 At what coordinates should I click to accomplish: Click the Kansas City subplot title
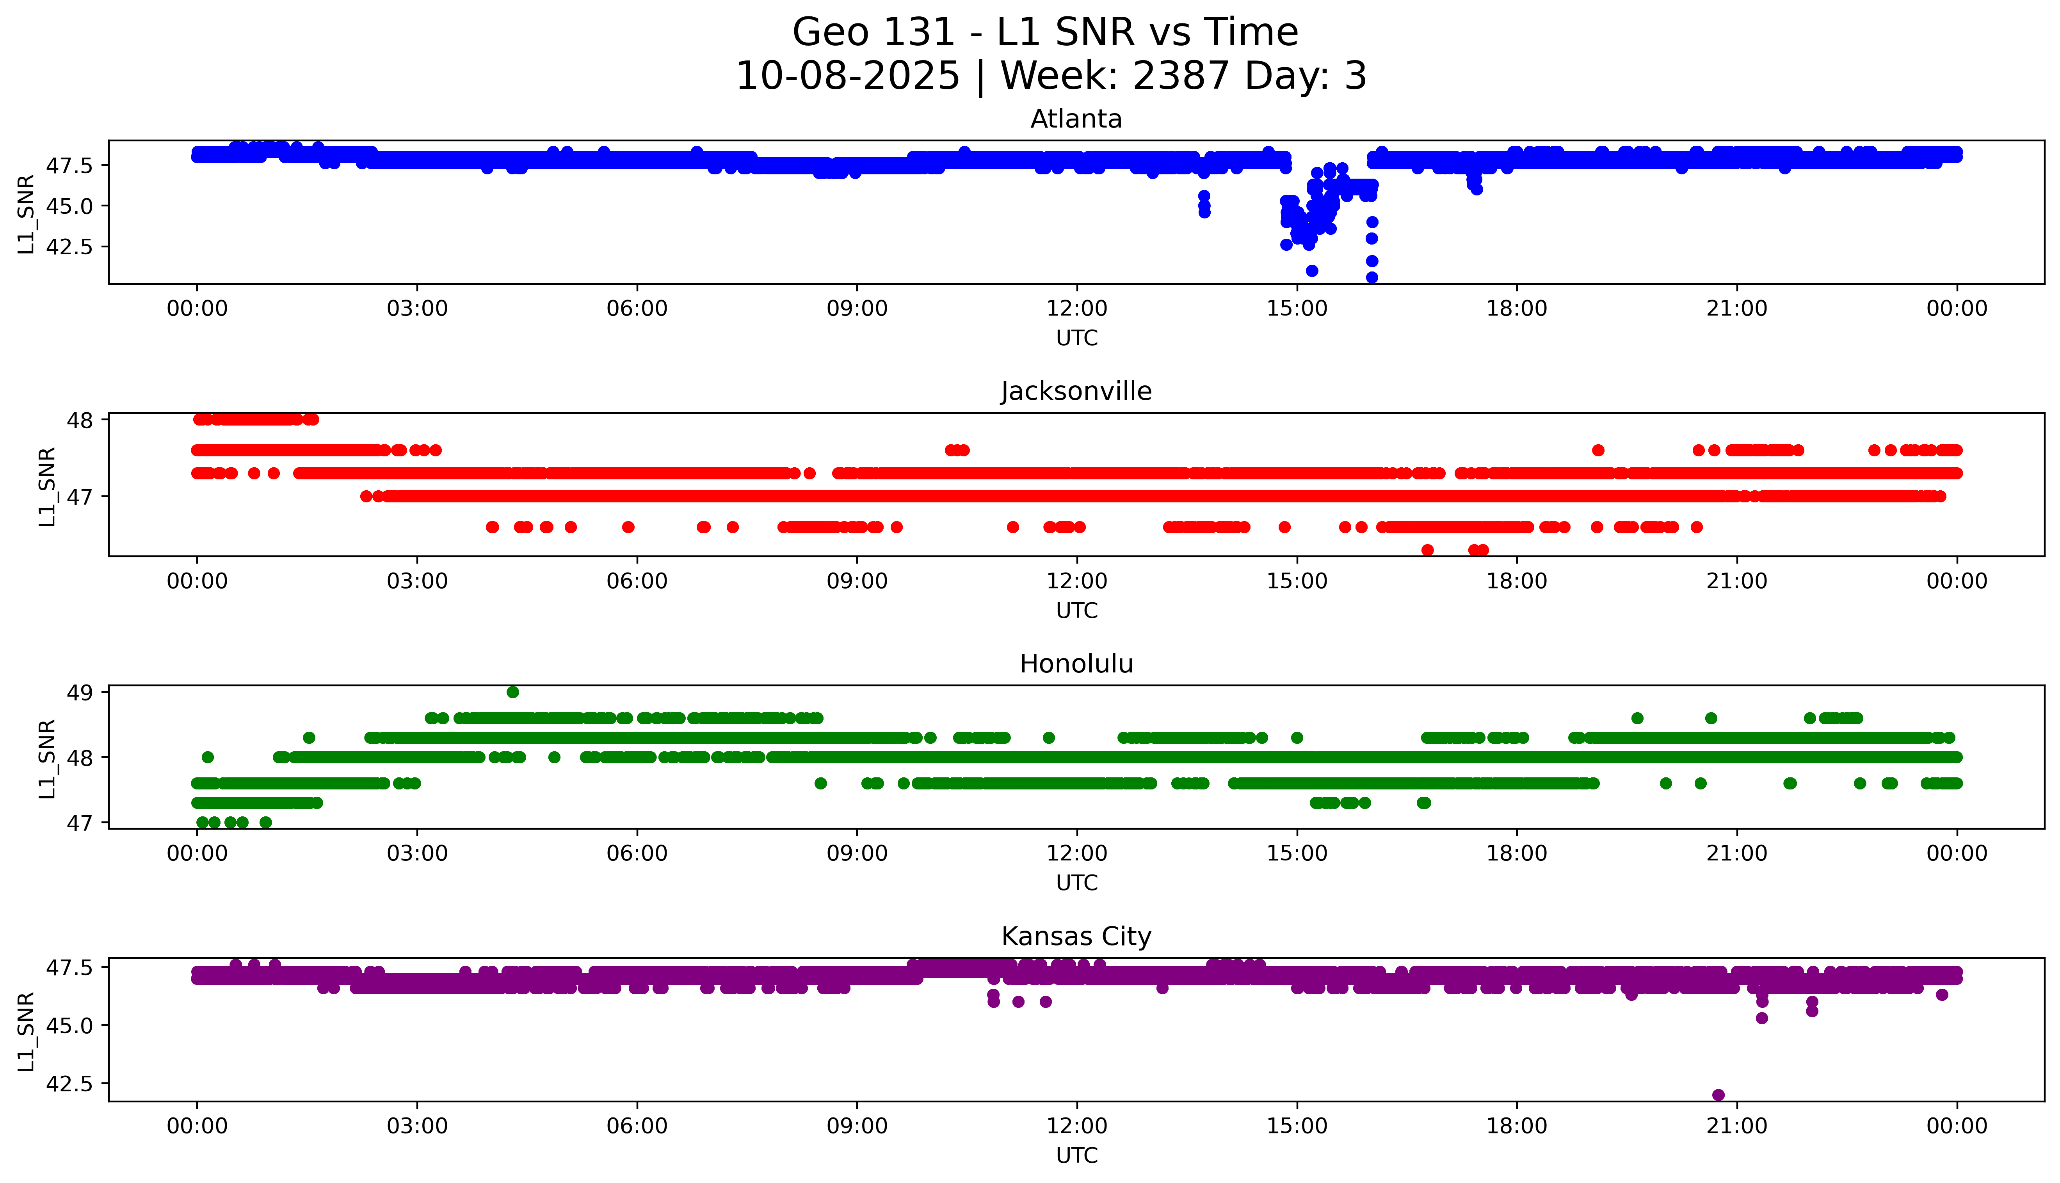pos(1076,936)
